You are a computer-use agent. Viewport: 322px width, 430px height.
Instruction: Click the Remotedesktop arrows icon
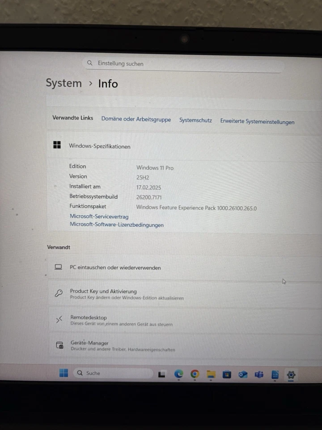[59, 319]
